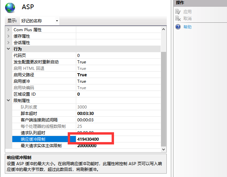The width and height of the screenshot is (227, 177).
Task: Select the 区域设置 ID property
Action: [x=86, y=94]
